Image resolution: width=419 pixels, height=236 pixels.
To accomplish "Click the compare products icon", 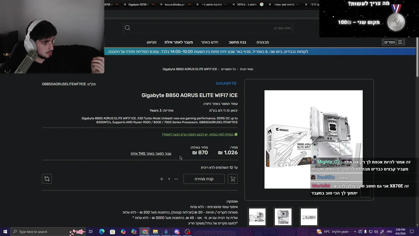I will (47, 179).
